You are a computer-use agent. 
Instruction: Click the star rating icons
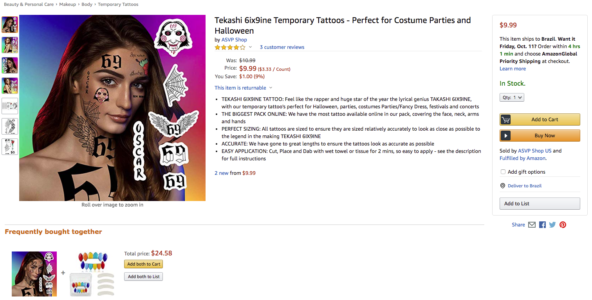click(x=230, y=47)
